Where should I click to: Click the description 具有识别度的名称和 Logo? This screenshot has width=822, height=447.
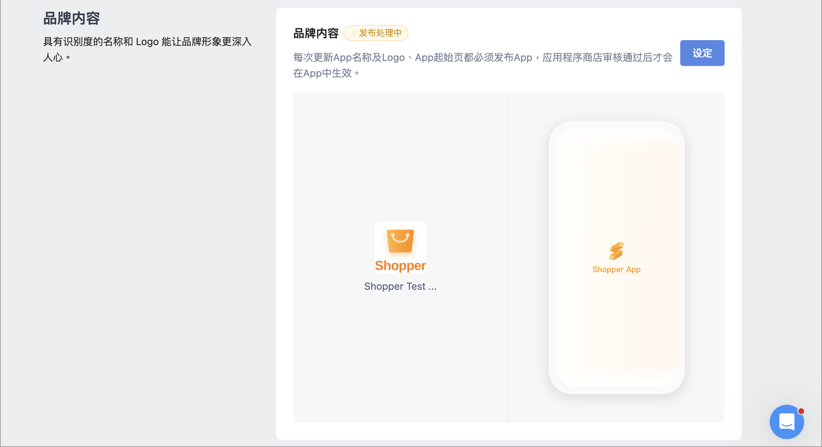click(x=147, y=49)
